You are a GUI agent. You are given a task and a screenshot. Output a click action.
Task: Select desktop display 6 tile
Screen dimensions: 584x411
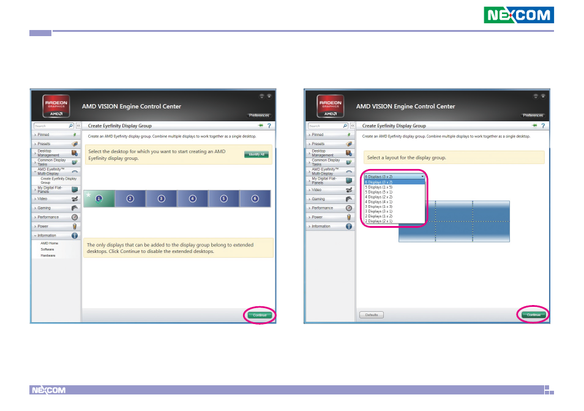[x=255, y=198]
